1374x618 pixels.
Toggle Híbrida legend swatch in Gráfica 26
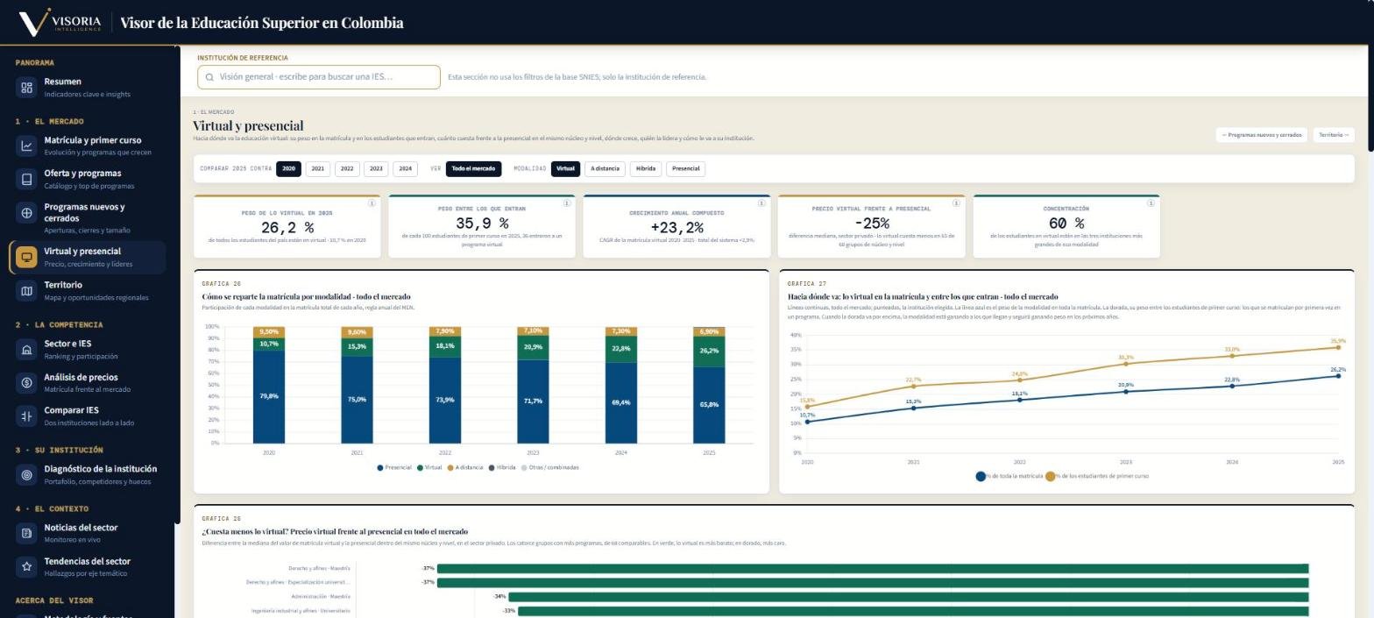(x=492, y=468)
